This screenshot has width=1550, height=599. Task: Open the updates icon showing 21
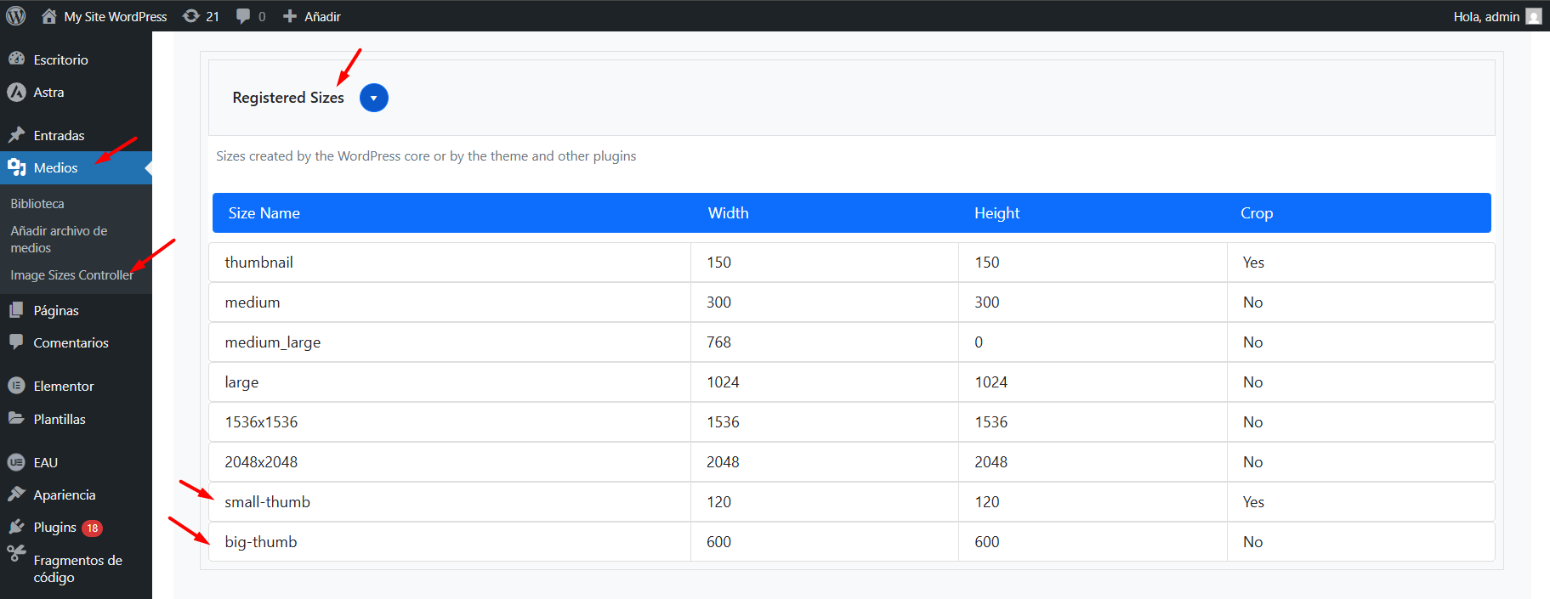coord(191,16)
